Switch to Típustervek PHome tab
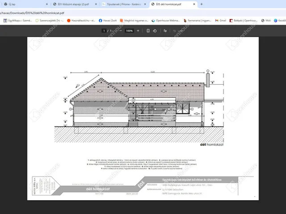 124,4
